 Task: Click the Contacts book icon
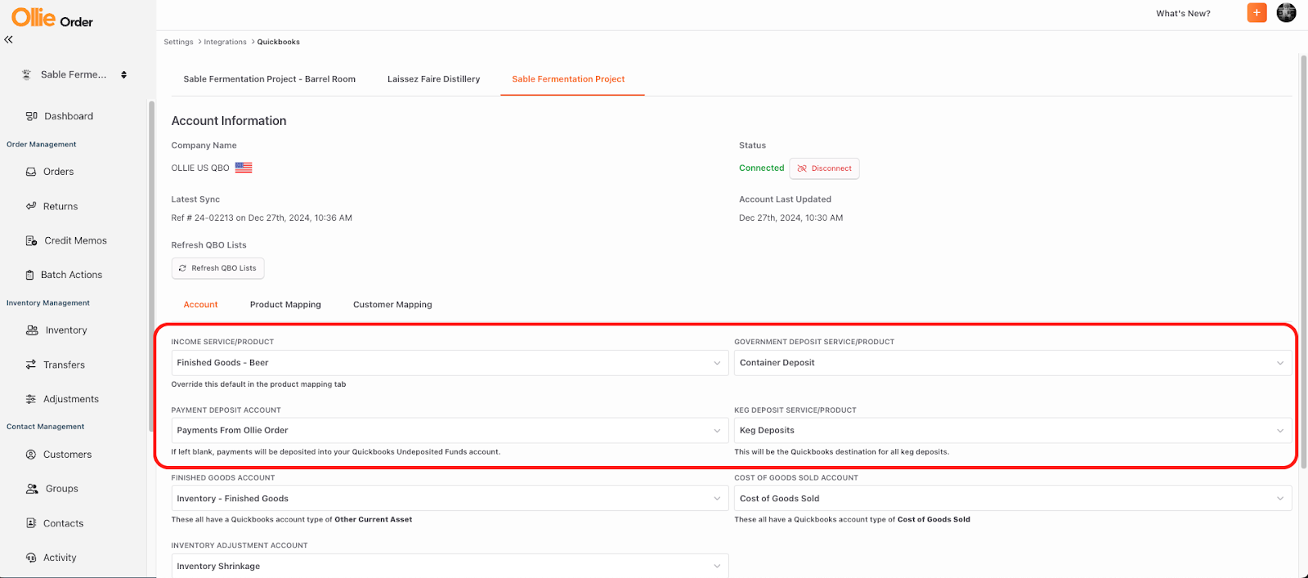31,523
